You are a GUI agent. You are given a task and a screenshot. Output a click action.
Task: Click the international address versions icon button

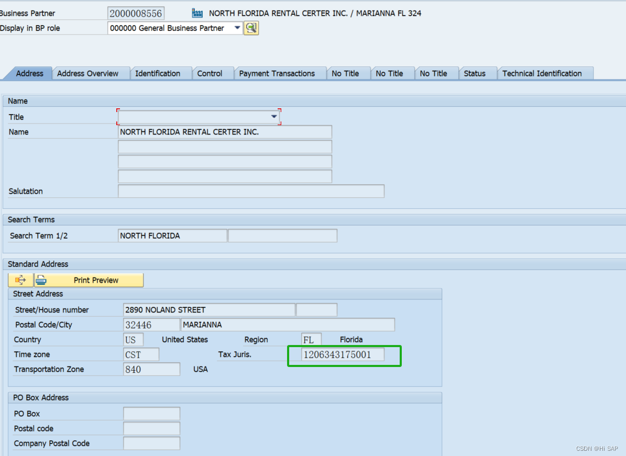click(20, 280)
